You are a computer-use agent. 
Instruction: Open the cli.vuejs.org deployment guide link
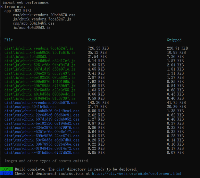tap(136, 173)
